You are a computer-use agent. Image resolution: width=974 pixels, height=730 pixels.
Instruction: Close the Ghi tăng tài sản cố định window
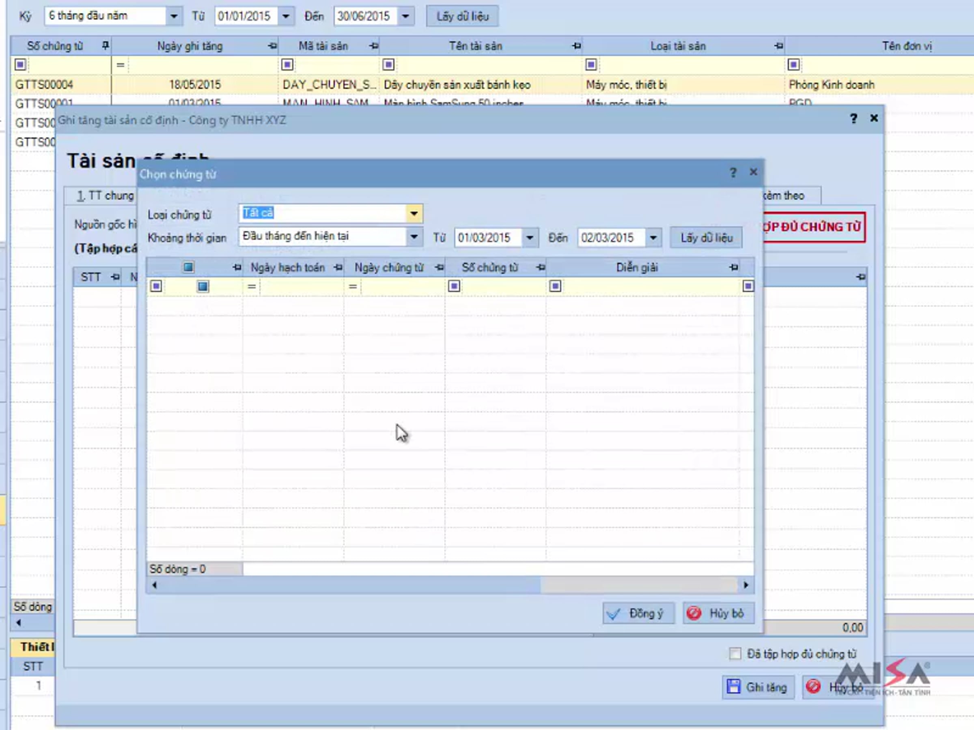pyautogui.click(x=874, y=118)
